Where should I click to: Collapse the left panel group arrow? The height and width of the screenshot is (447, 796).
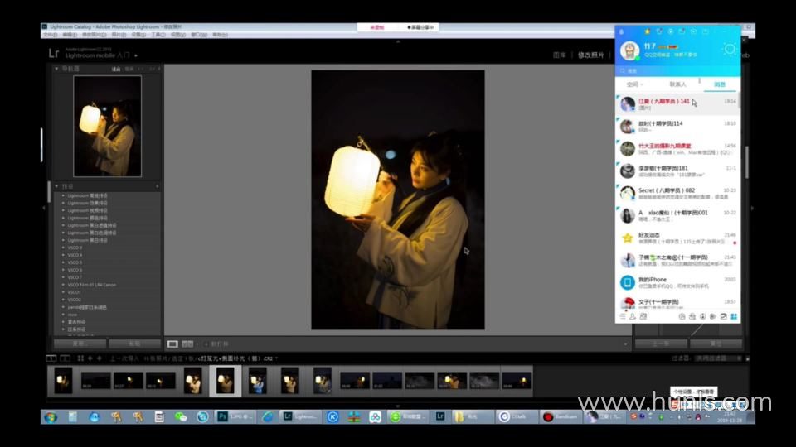coord(44,208)
